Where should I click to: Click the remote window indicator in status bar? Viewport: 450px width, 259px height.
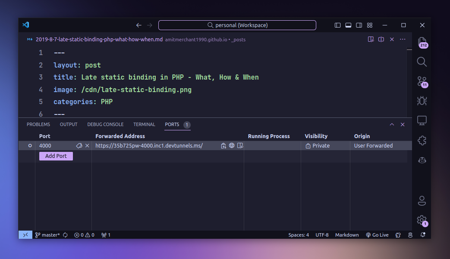click(25, 234)
